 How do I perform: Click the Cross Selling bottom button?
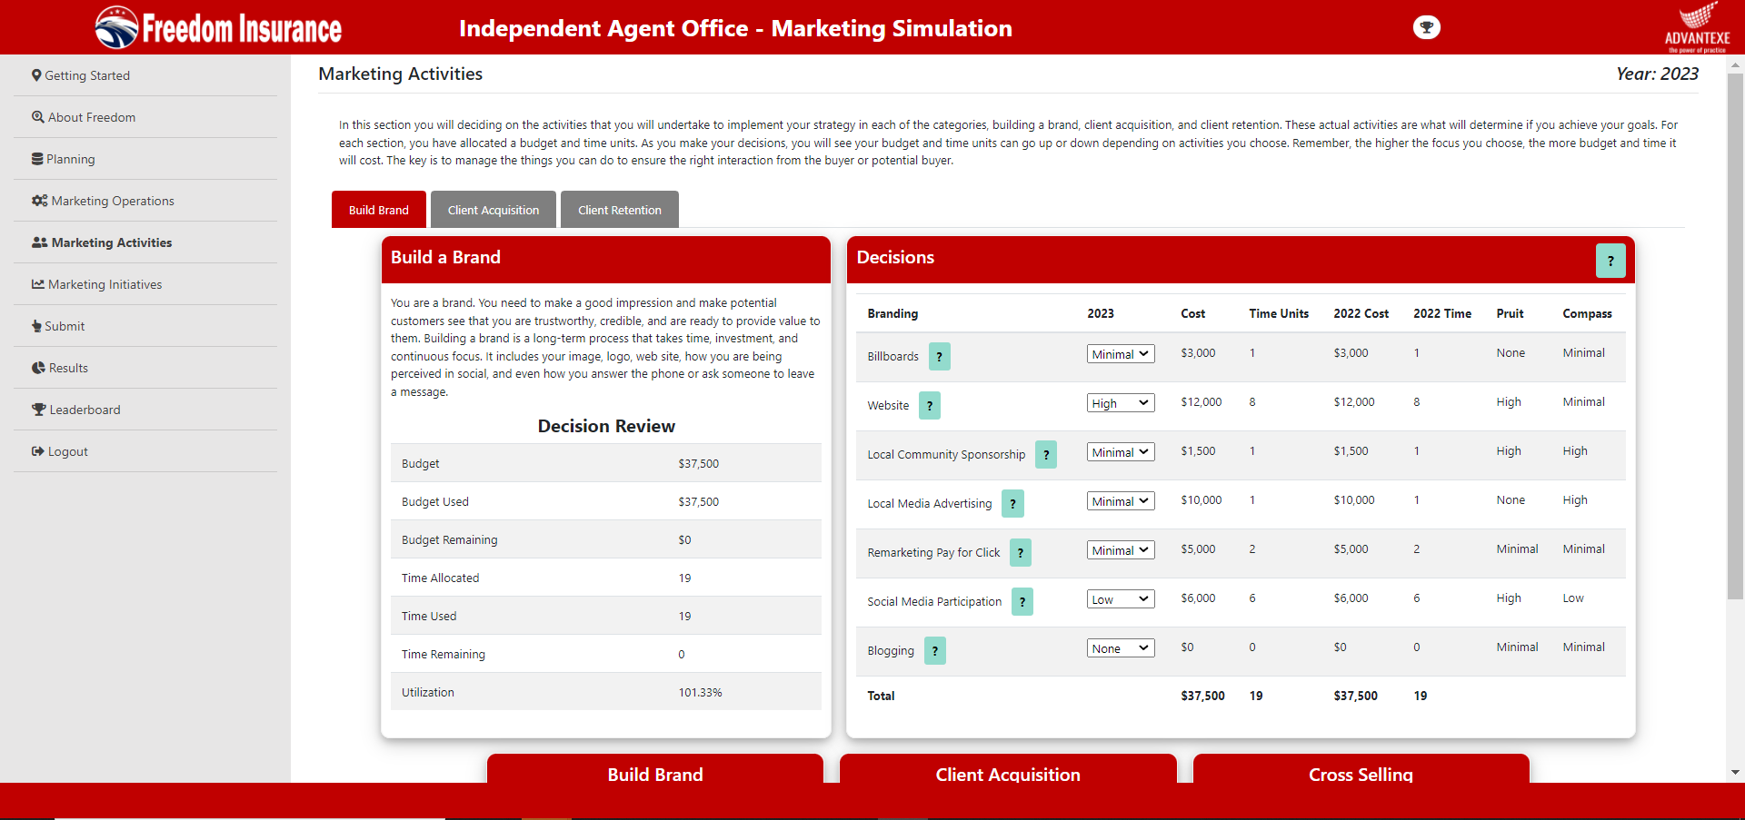point(1360,773)
